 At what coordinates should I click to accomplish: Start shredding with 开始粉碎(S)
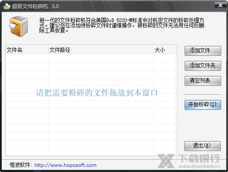(203, 105)
